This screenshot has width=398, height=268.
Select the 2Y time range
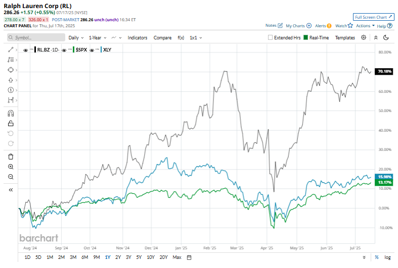click(118, 257)
